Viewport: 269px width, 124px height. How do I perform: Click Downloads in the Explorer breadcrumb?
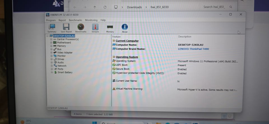pyautogui.click(x=134, y=7)
